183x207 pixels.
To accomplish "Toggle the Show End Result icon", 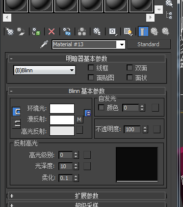I will [x=143, y=31].
